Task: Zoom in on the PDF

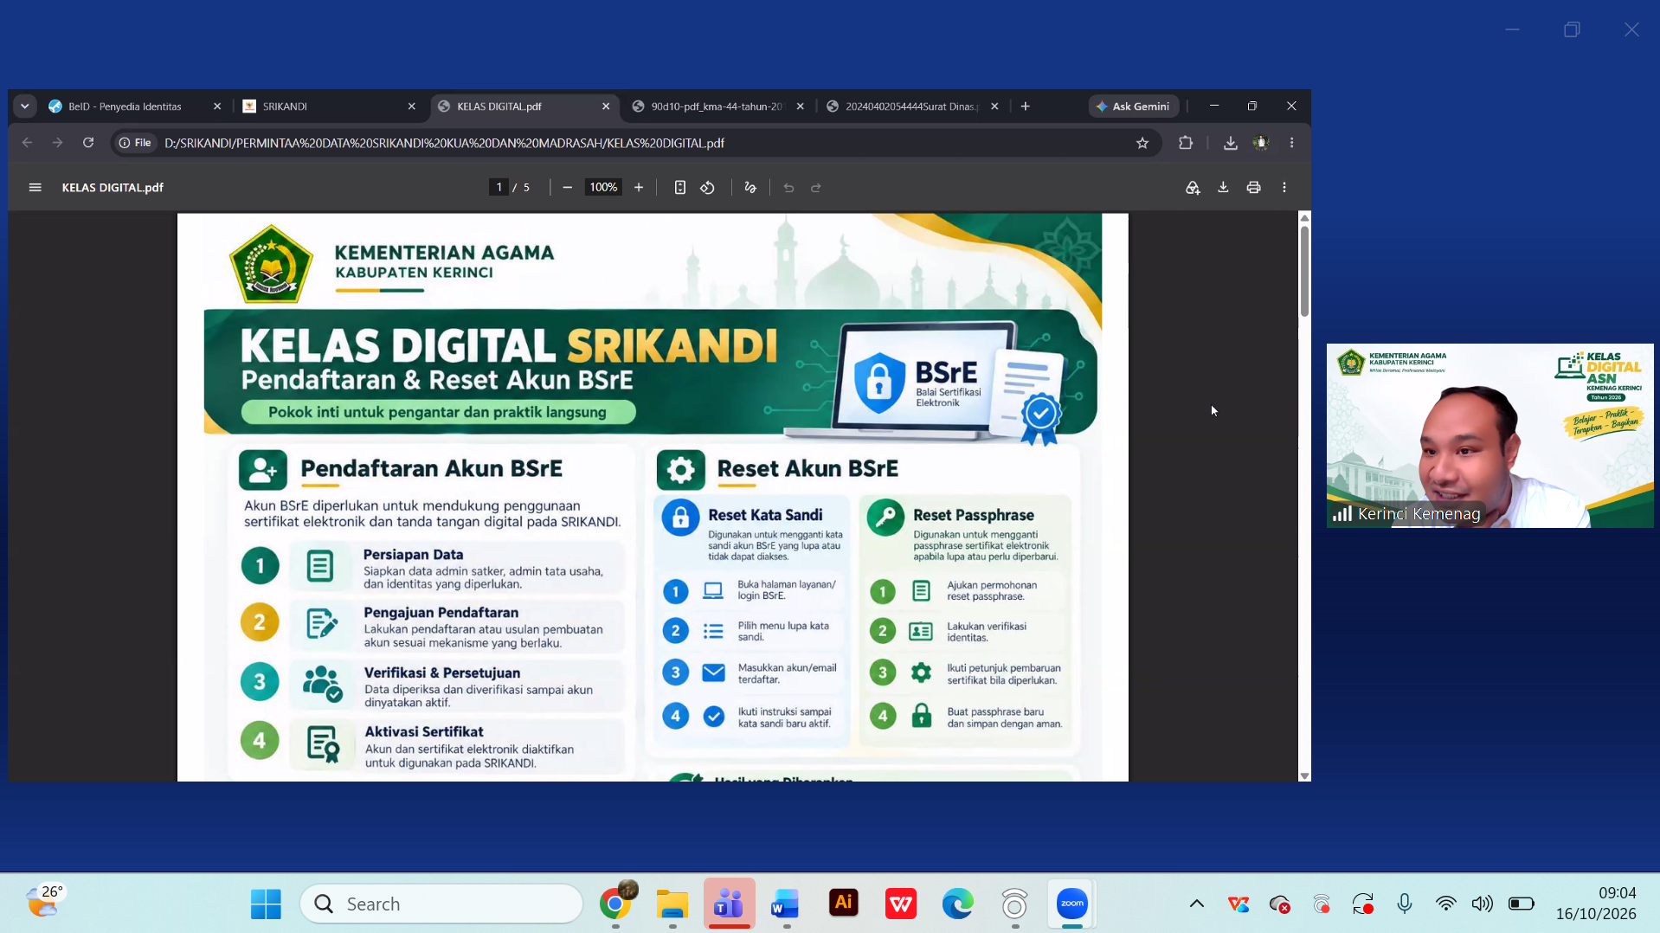Action: (x=639, y=187)
